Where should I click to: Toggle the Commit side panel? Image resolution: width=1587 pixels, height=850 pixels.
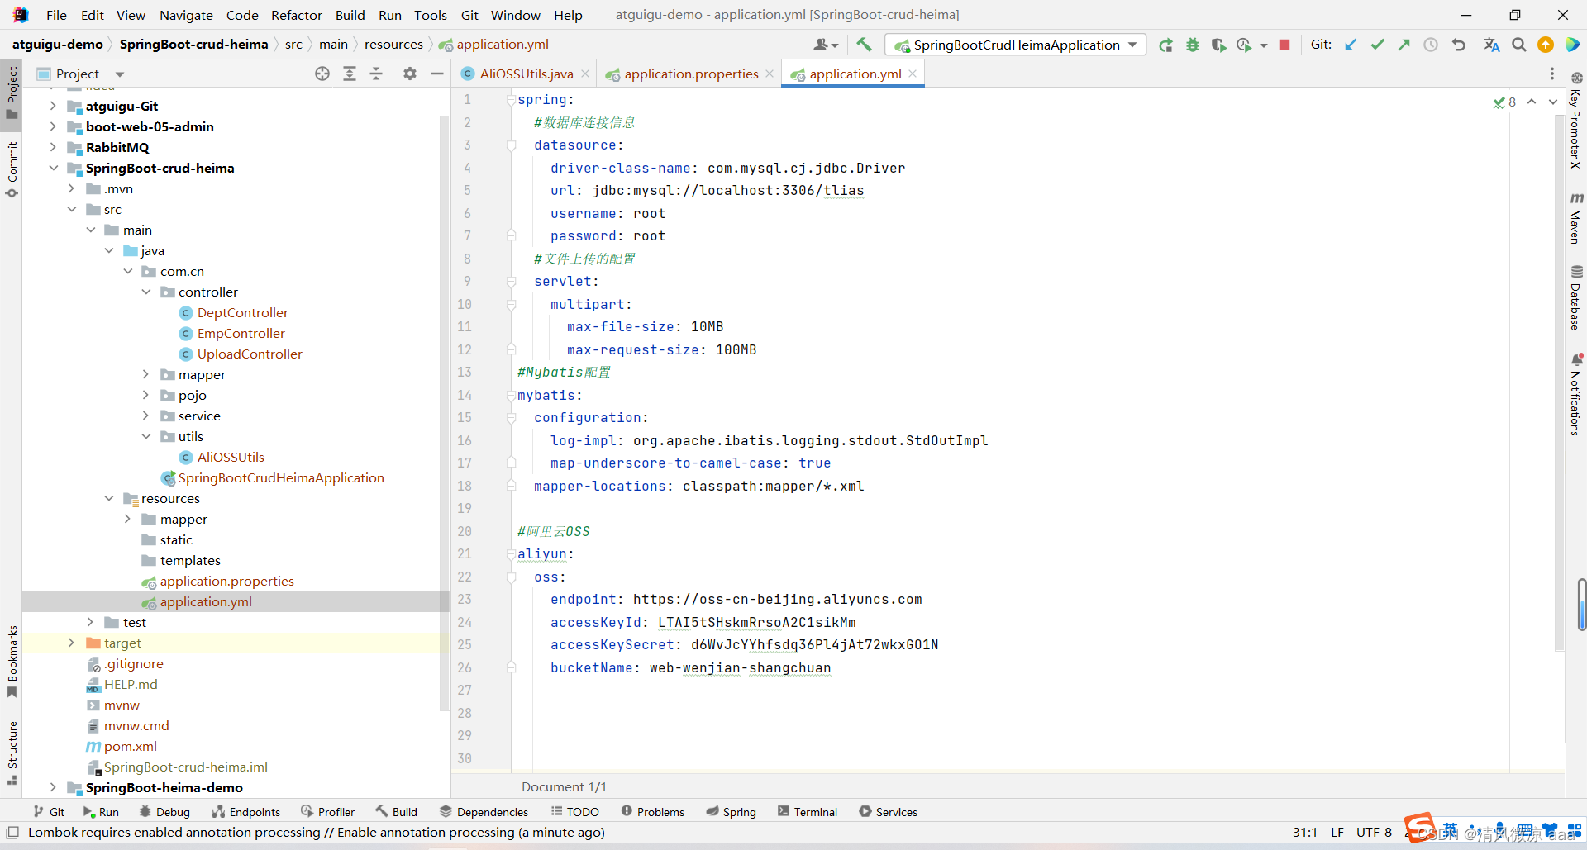pos(12,169)
